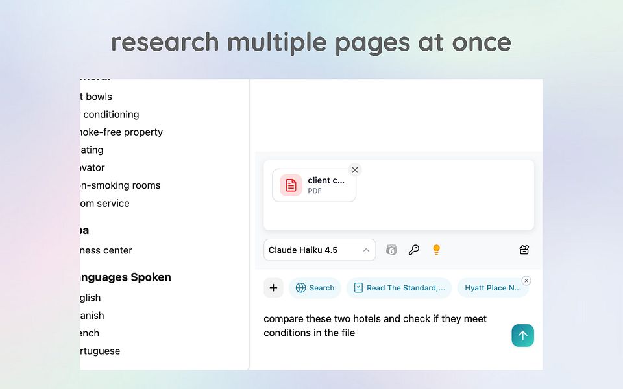The width and height of the screenshot is (623, 389).
Task: Send the message with arrow button
Action: point(522,335)
